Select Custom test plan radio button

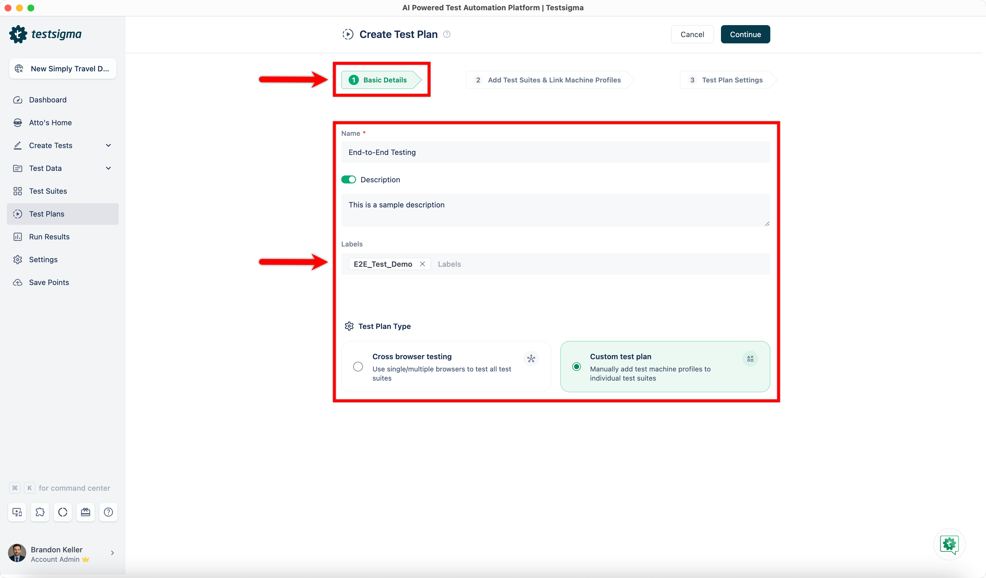coord(576,367)
